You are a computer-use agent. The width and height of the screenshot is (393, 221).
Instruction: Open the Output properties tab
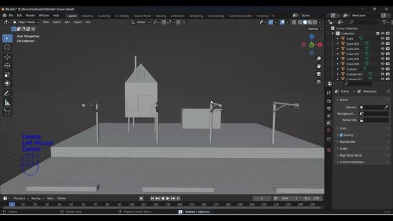329,109
